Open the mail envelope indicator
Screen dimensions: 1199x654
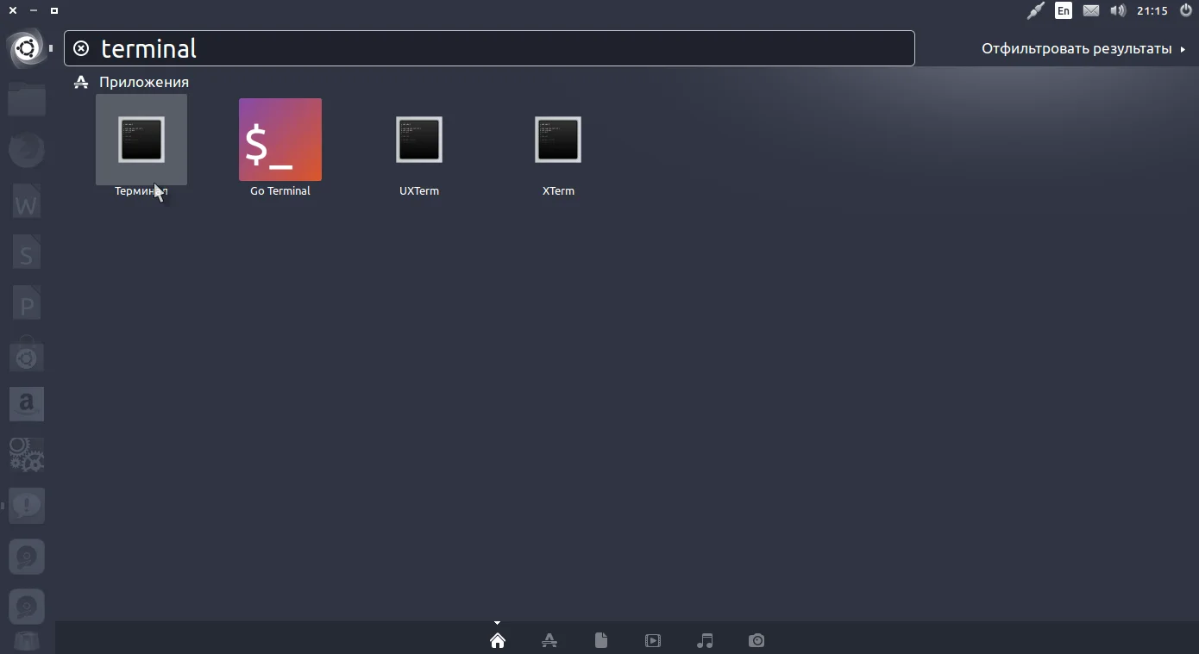click(1091, 10)
